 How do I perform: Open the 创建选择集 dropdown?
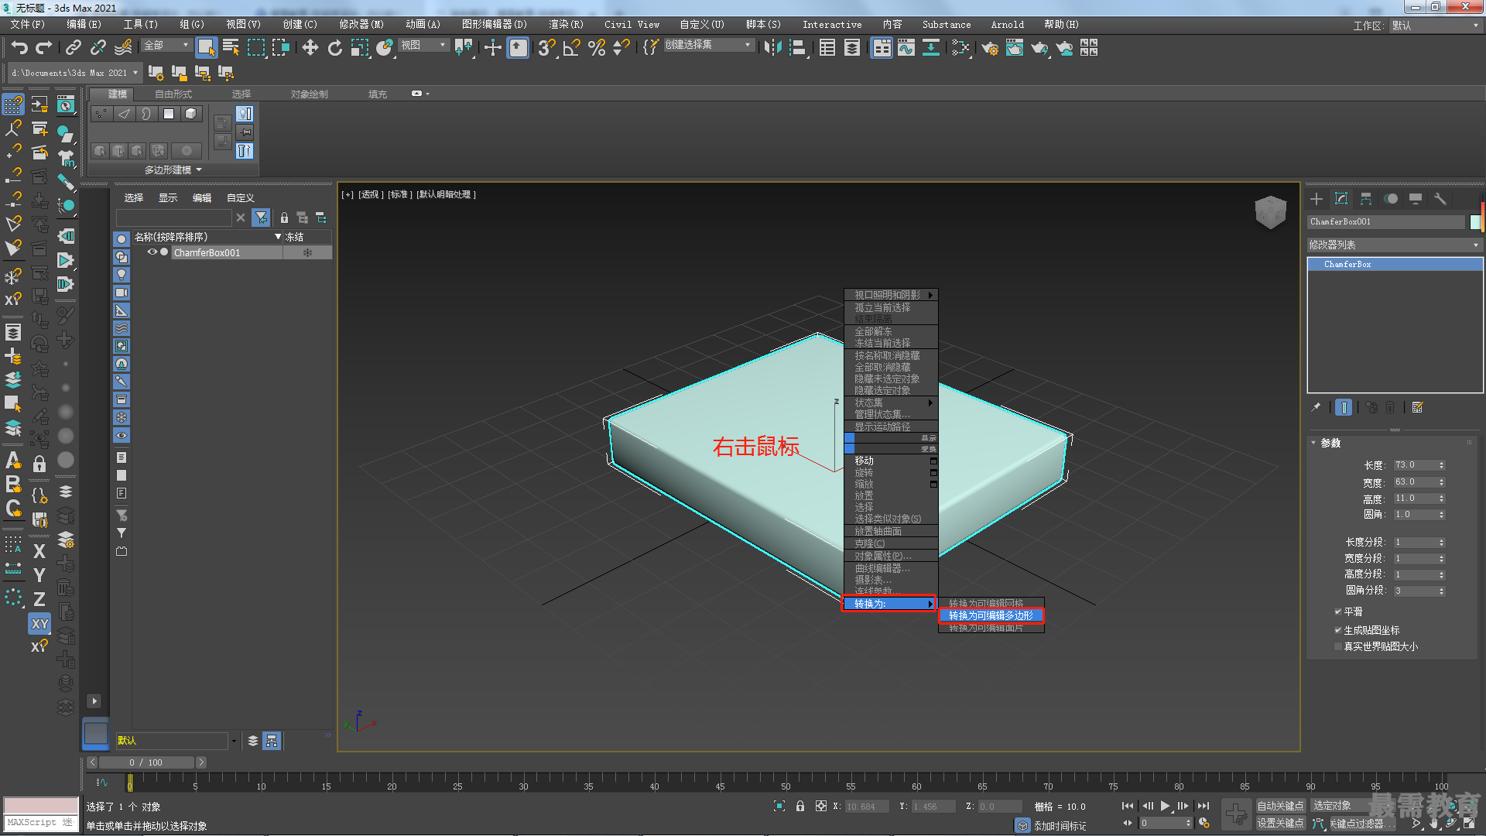point(708,45)
